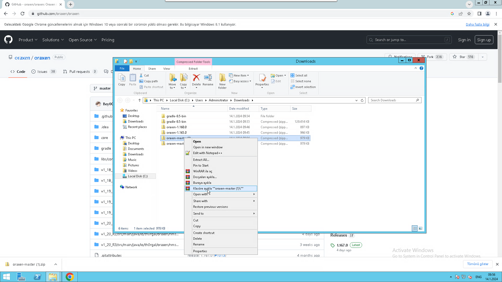Image resolution: width=502 pixels, height=282 pixels.
Task: Open download item options chevron
Action: click(x=56, y=264)
